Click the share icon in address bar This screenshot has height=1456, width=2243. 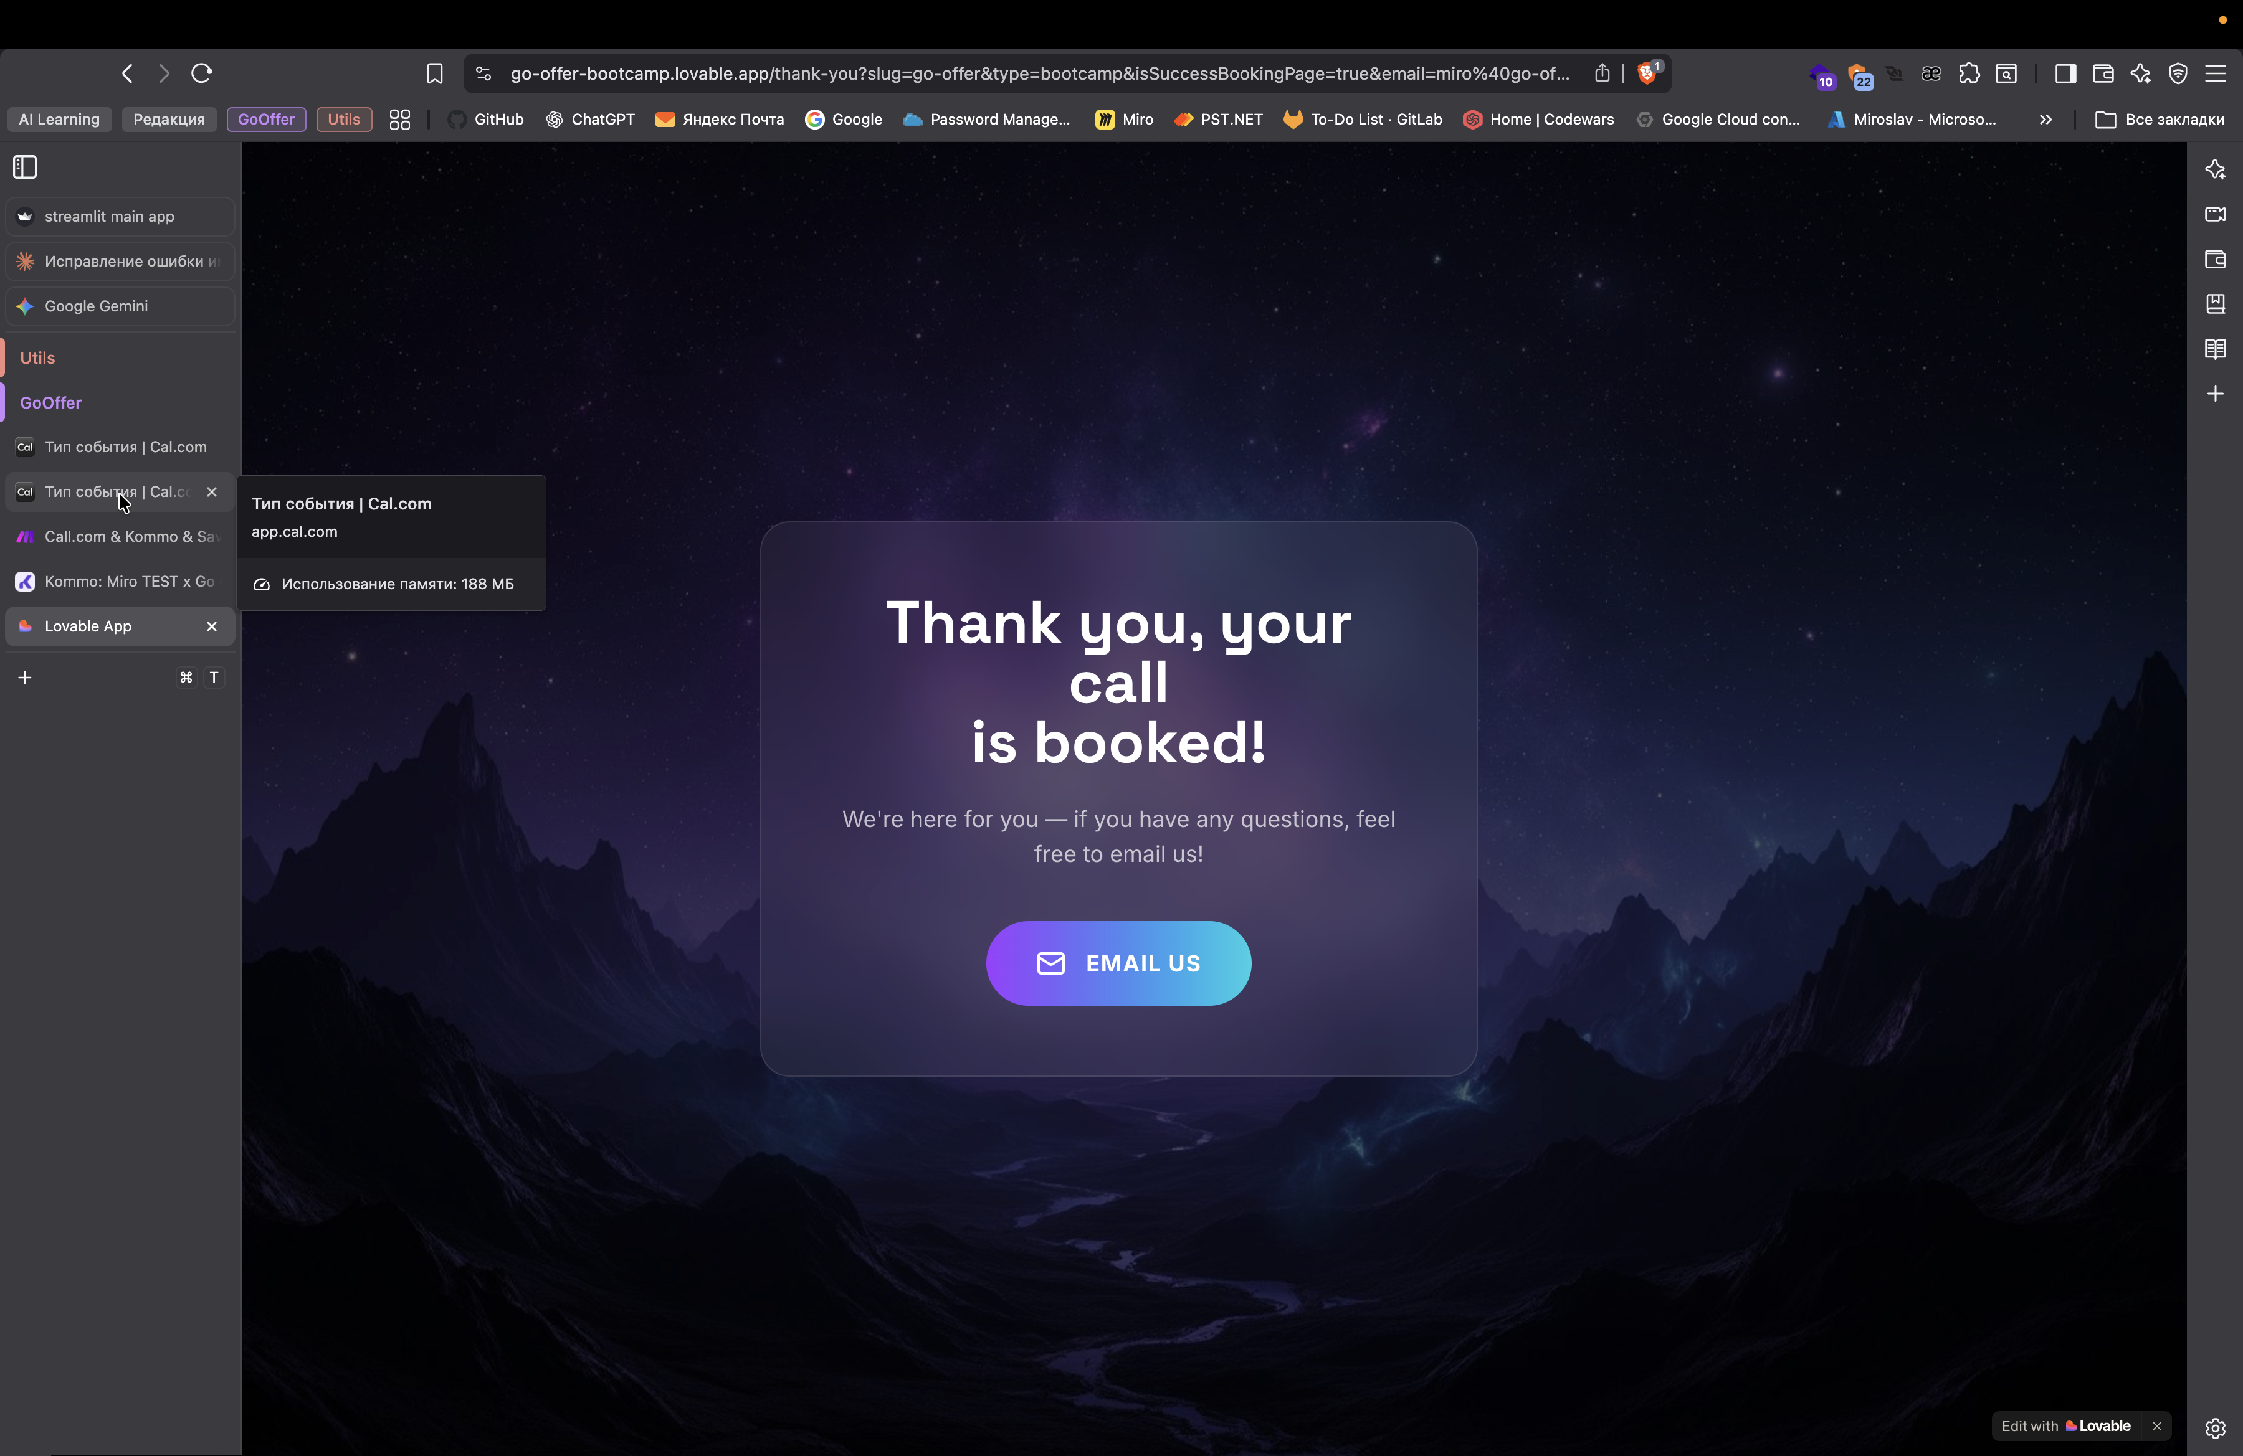1602,73
